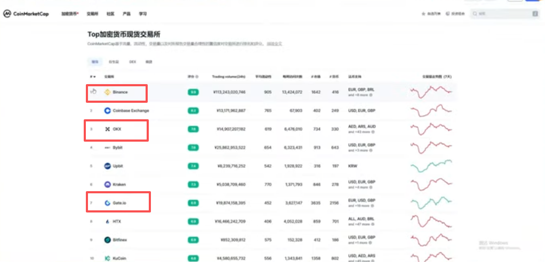The image size is (545, 262).
Task: Click the magnifier icon in search box
Action: (475, 14)
